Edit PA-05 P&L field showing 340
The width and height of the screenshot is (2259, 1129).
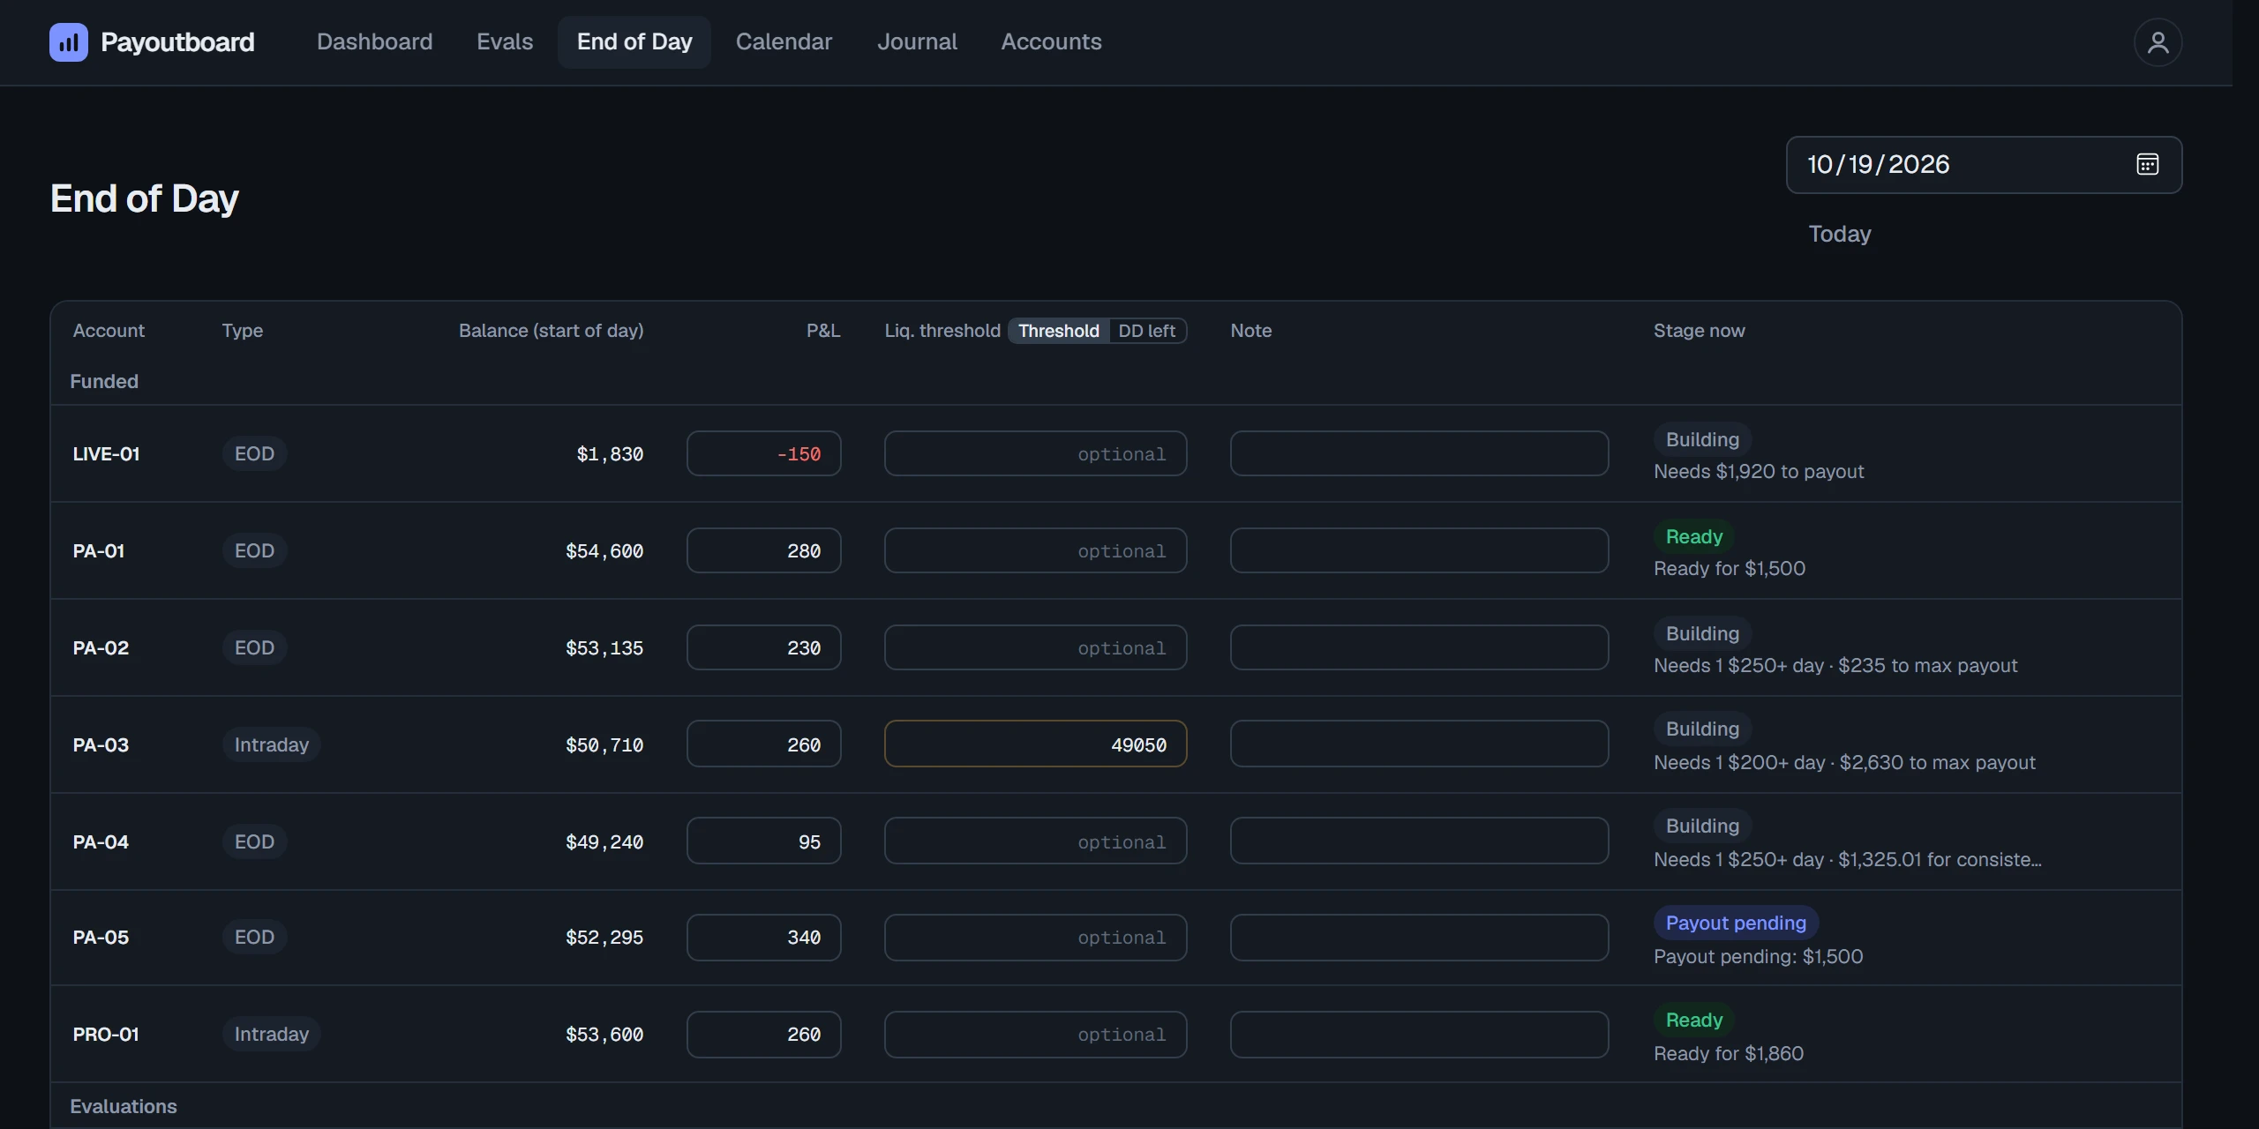(x=763, y=938)
